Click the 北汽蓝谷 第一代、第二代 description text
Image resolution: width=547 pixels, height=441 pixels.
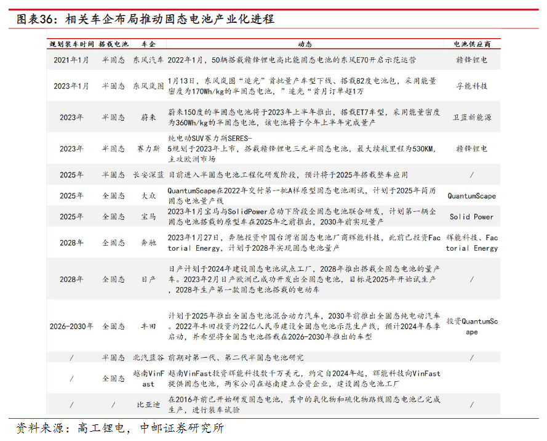tap(236, 358)
